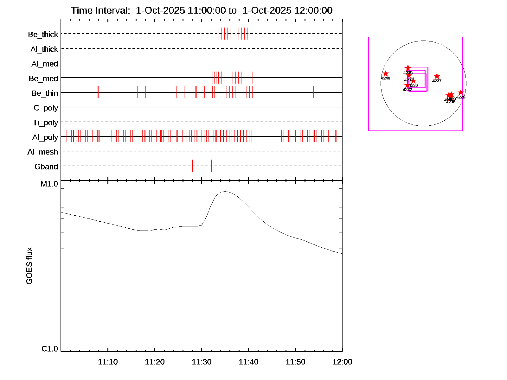Screen dimensions: 507x380
Task: Select the star marker labeled 4226
Action: [461, 92]
